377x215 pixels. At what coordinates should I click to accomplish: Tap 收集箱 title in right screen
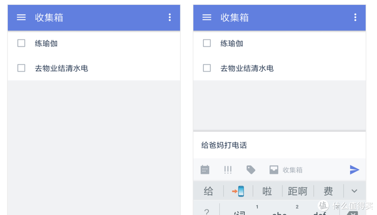(235, 17)
